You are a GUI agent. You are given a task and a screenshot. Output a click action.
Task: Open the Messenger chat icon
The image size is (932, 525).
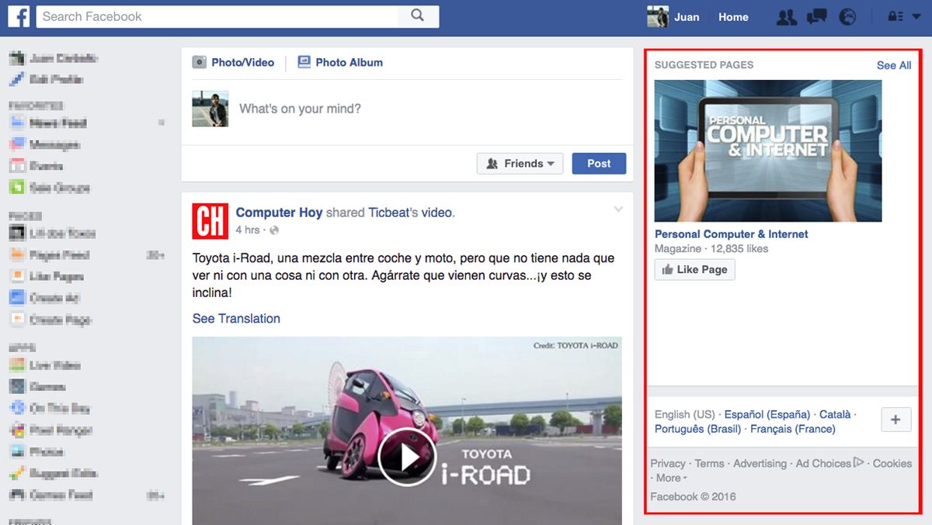(x=816, y=16)
